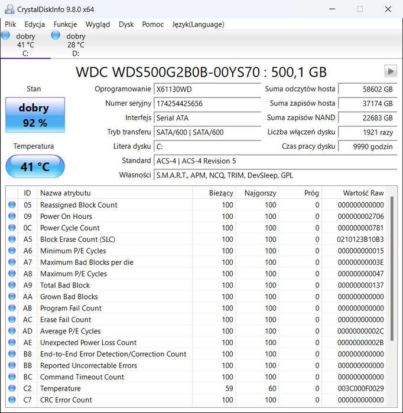403x413 pixels.
Task: Click status icon of Average P/E Cycles row
Action: point(12,331)
